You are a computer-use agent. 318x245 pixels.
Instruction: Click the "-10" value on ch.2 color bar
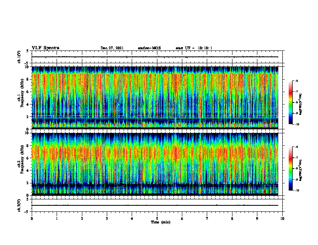coord(297,191)
